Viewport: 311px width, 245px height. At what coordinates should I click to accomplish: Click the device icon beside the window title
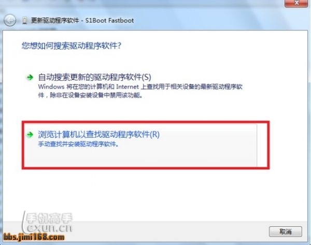coord(24,20)
